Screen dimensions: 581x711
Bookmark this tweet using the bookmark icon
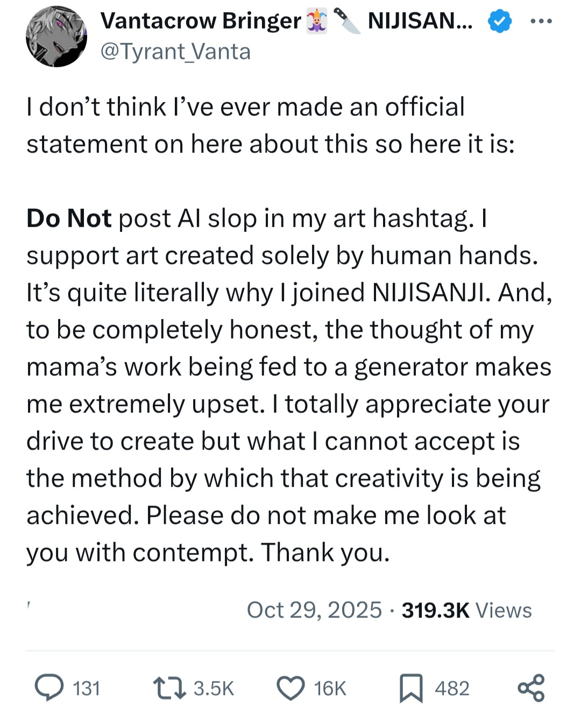point(411,689)
